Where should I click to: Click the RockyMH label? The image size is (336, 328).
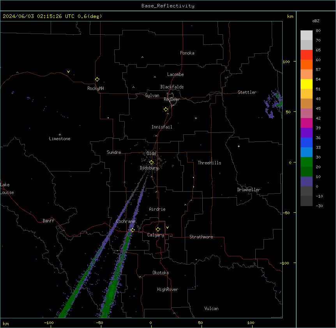click(x=95, y=88)
